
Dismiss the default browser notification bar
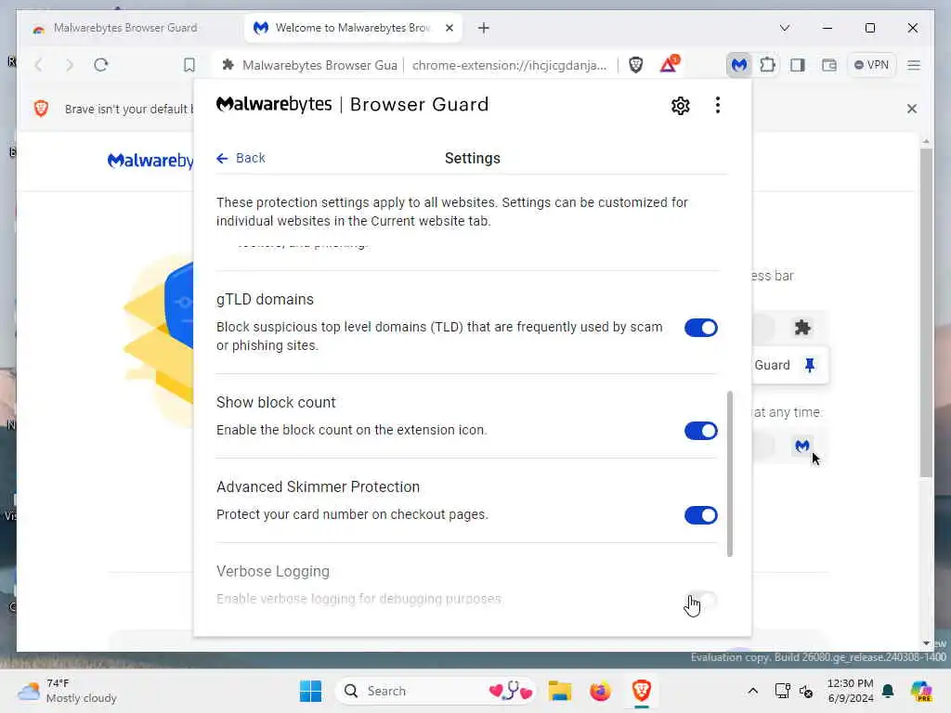click(x=912, y=109)
